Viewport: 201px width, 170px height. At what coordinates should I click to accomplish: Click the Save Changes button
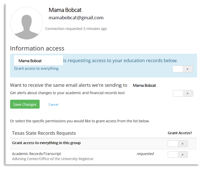pyautogui.click(x=25, y=104)
